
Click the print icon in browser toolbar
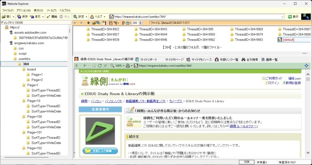pyautogui.click(x=128, y=65)
